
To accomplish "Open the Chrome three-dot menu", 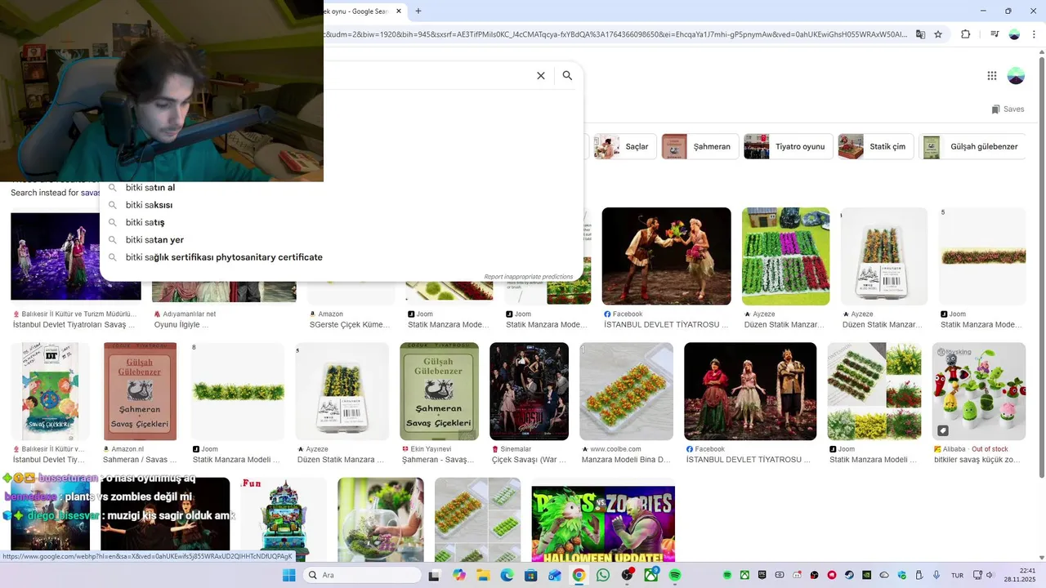I will 1033,34.
